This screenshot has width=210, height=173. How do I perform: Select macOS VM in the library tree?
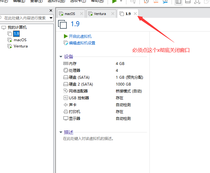pyautogui.click(x=20, y=40)
